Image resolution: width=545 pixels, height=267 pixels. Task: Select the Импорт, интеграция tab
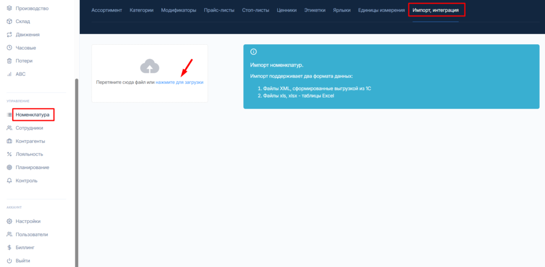[435, 10]
